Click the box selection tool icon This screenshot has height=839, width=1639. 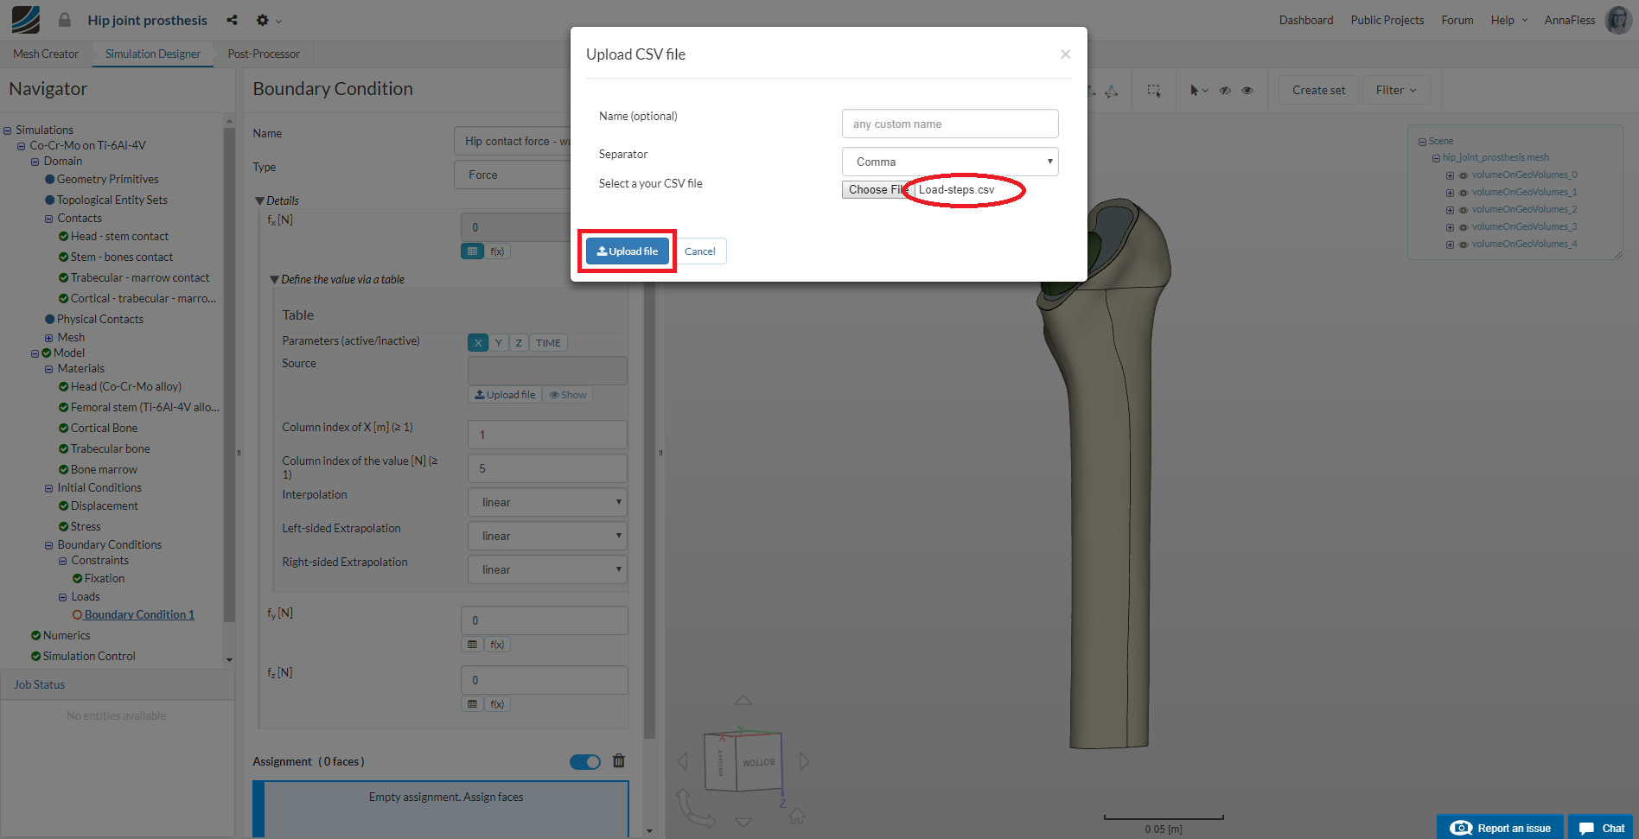tap(1154, 90)
